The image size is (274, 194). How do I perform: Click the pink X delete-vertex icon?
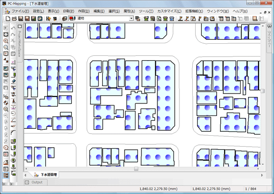point(13,62)
